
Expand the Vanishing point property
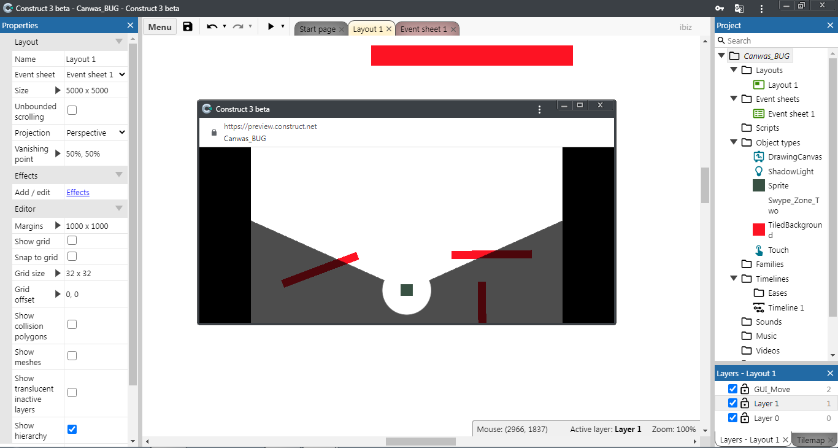click(58, 153)
